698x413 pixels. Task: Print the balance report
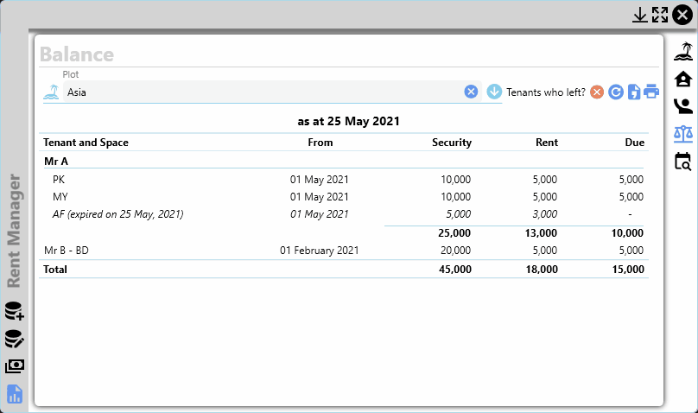(x=651, y=92)
